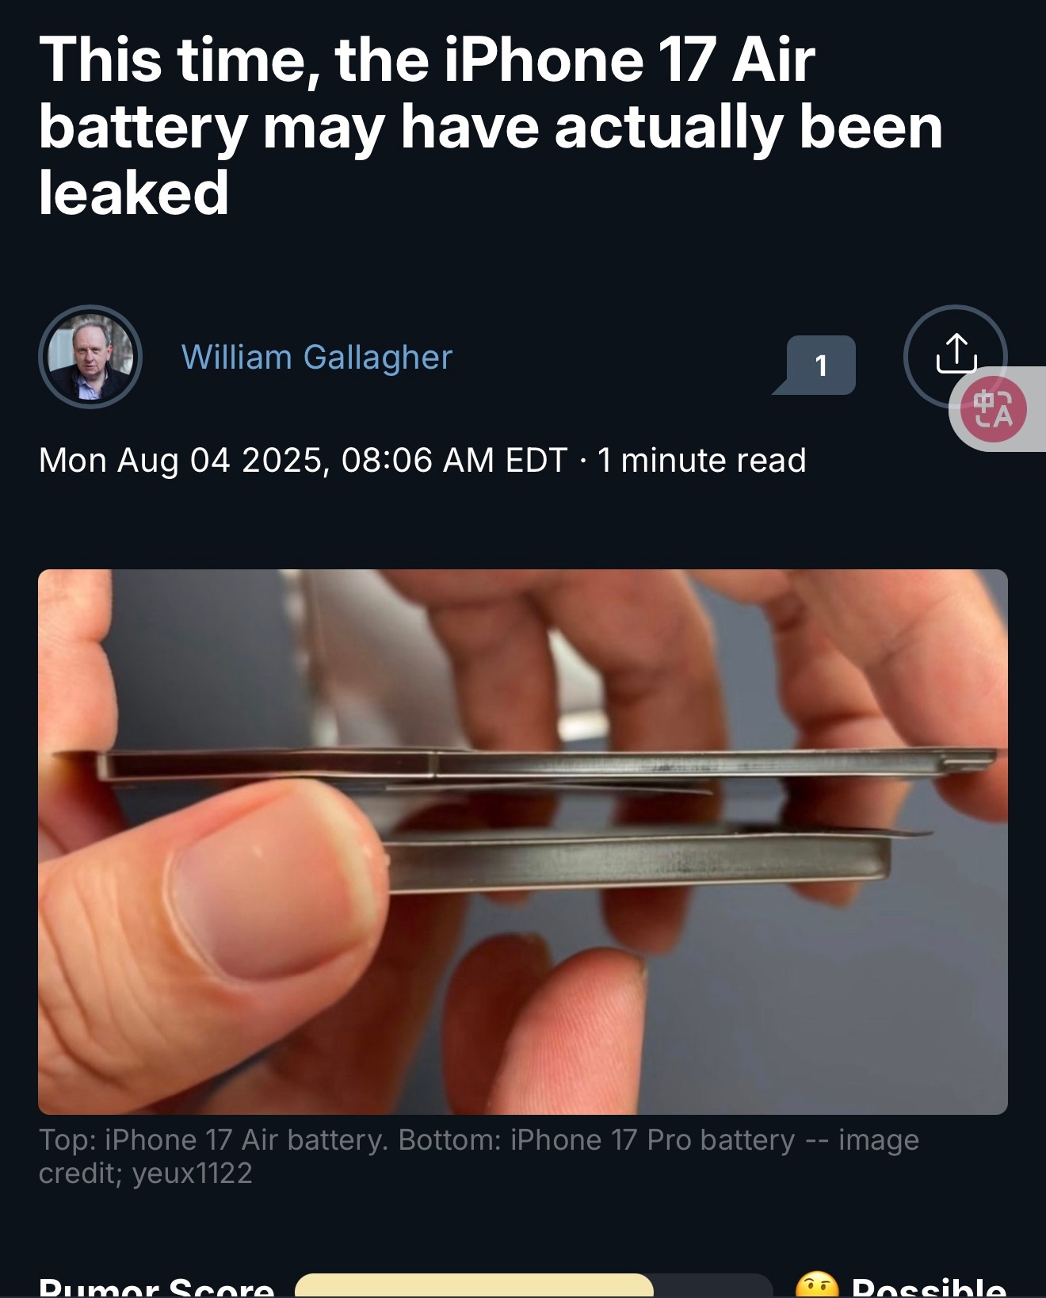Viewport: 1046px width, 1298px height.
Task: Tap William Gallagher's avatar photo
Action: [90, 357]
